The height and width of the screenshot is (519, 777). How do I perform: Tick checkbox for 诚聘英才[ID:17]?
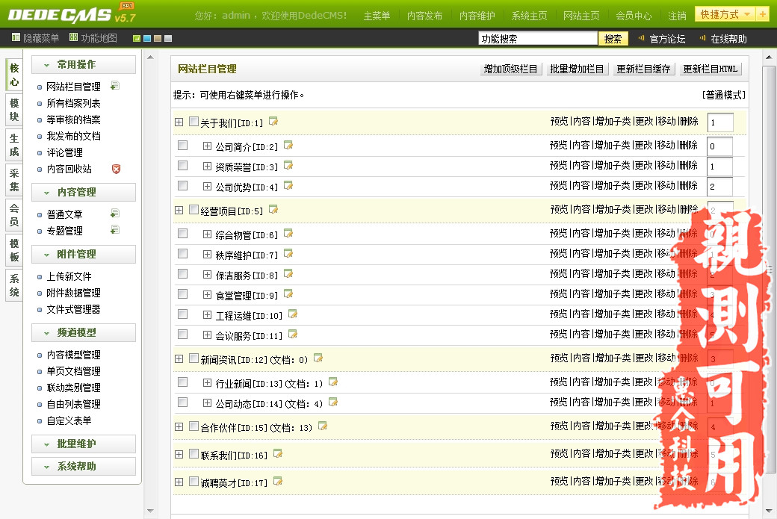pos(194,481)
